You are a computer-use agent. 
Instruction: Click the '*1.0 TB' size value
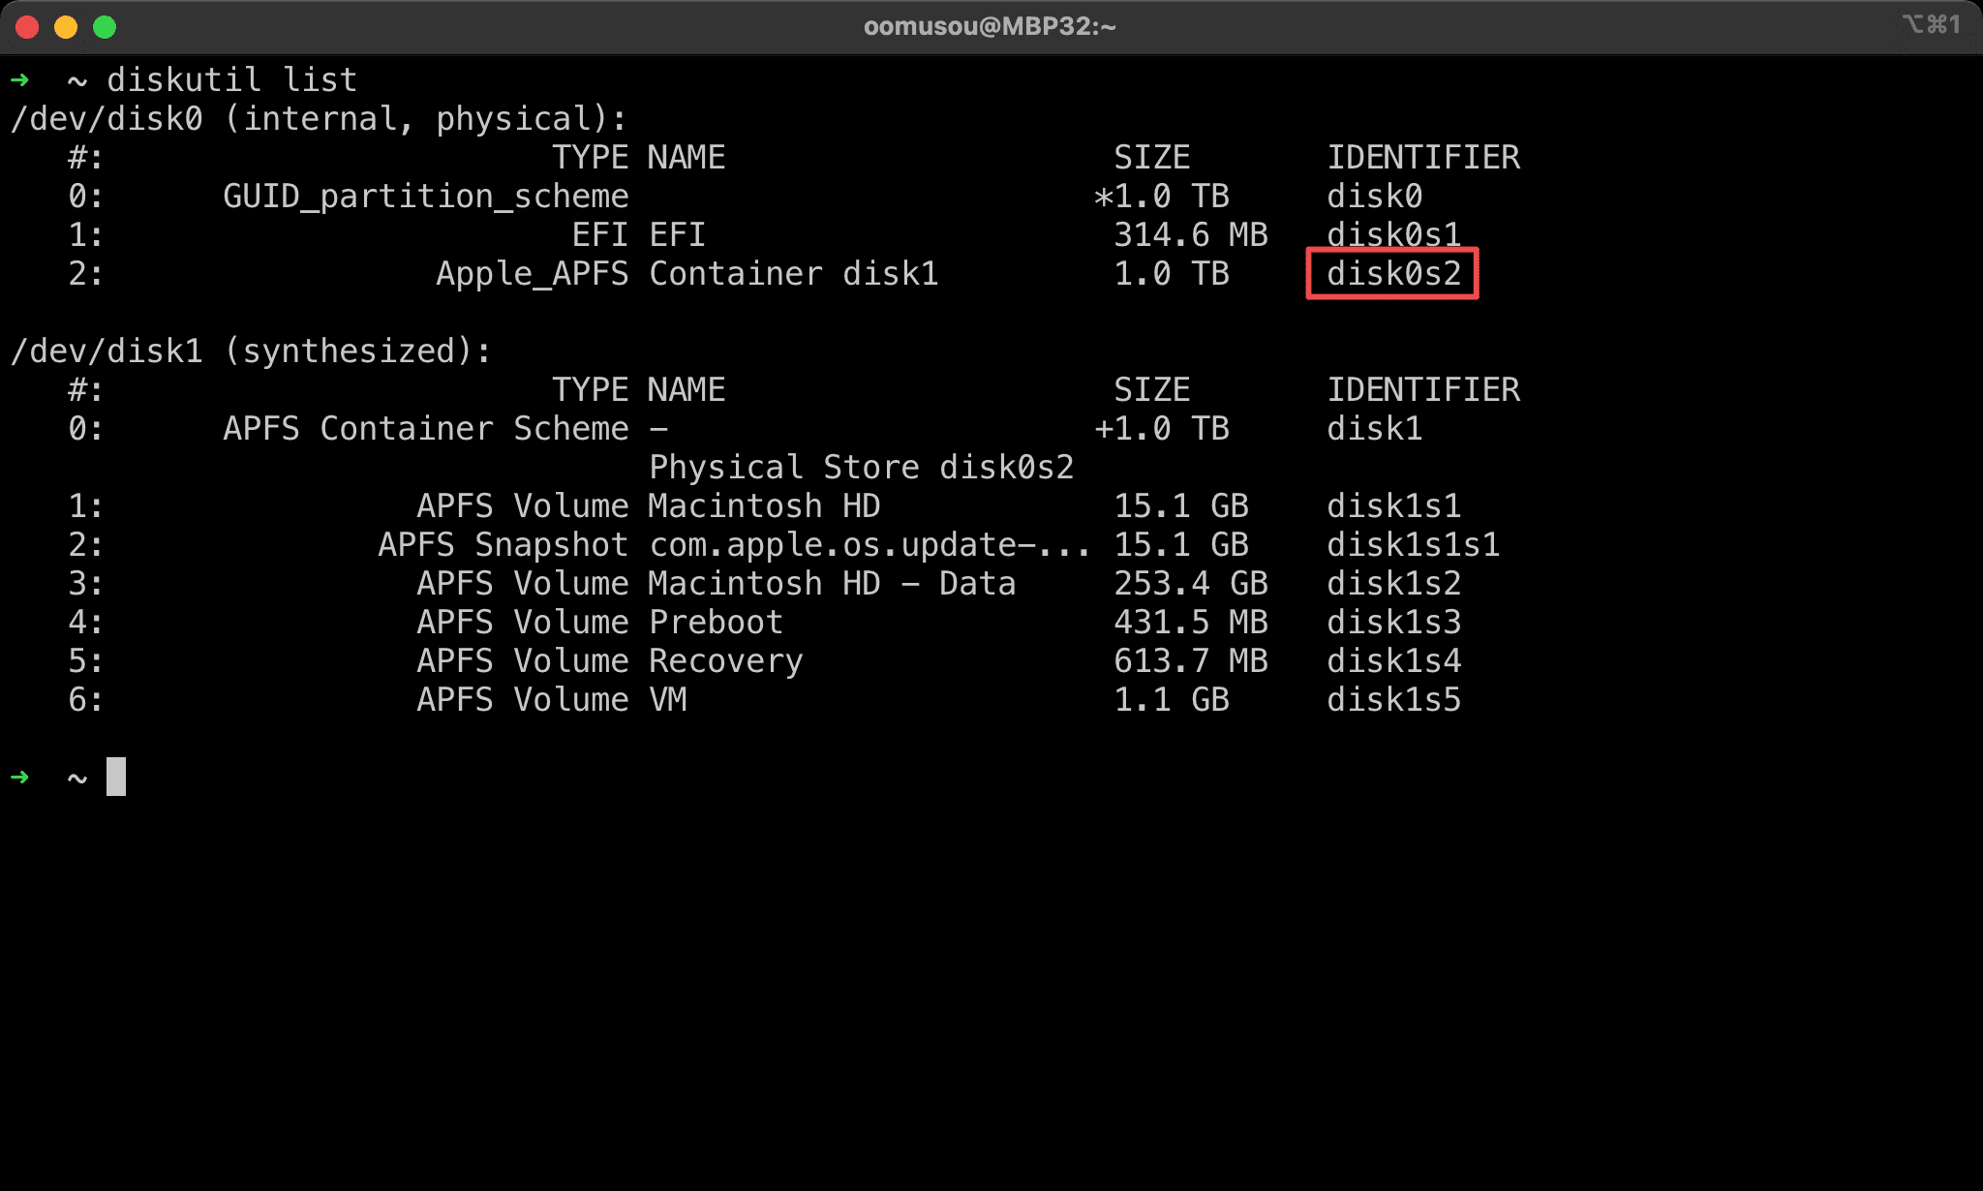(x=1162, y=197)
